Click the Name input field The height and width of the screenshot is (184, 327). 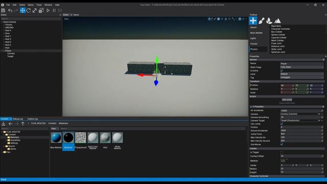point(302,63)
